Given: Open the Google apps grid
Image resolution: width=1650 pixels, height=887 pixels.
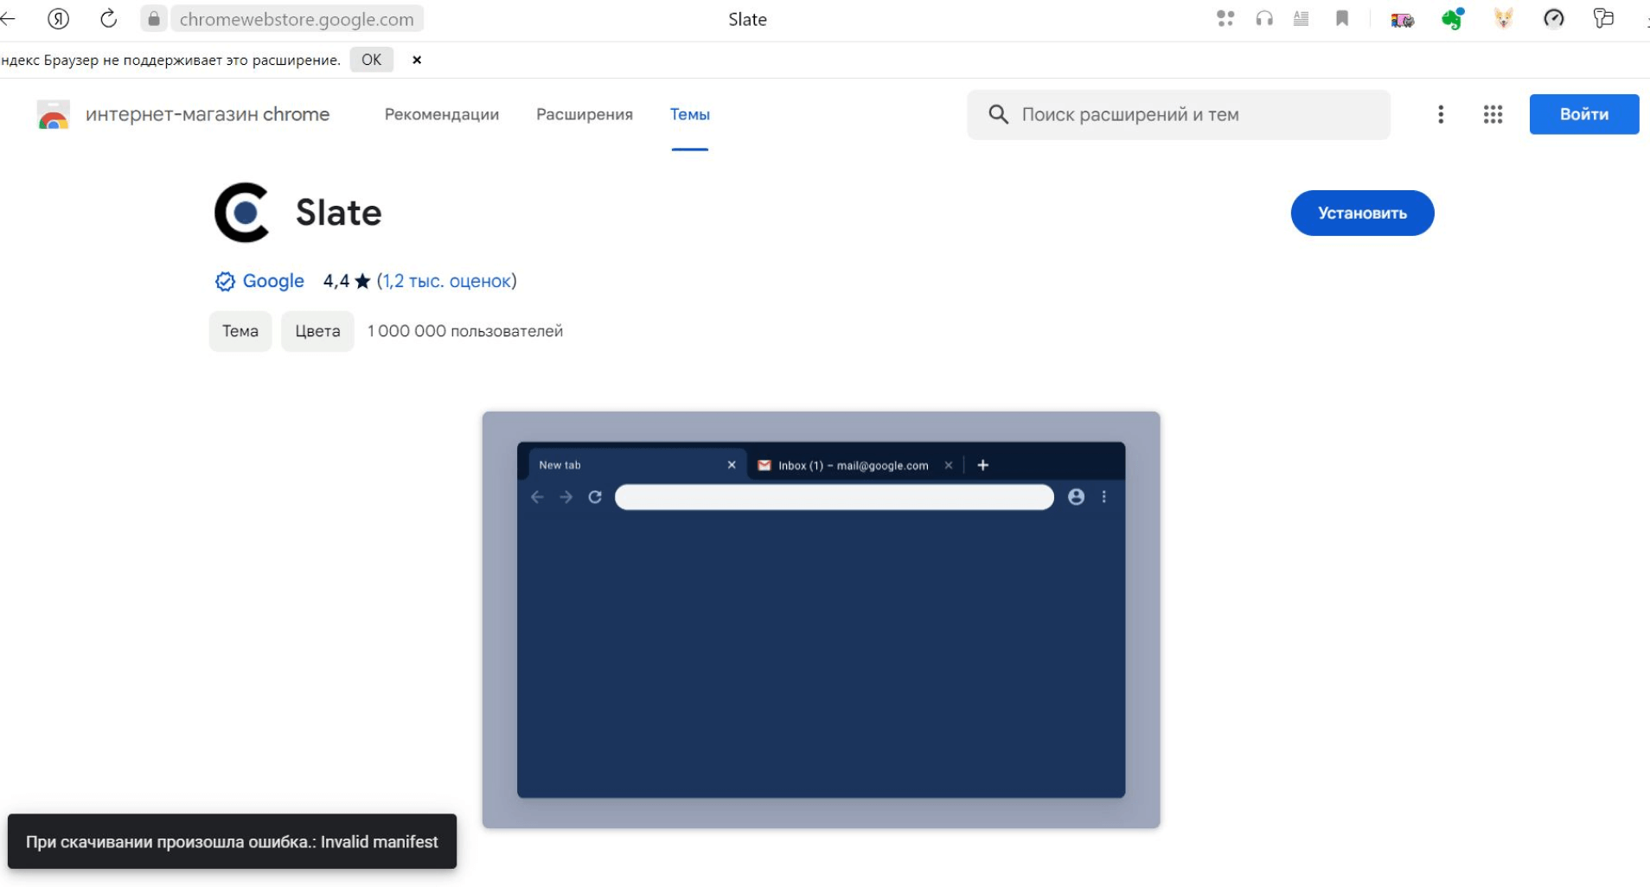Looking at the screenshot, I should click(x=1493, y=114).
